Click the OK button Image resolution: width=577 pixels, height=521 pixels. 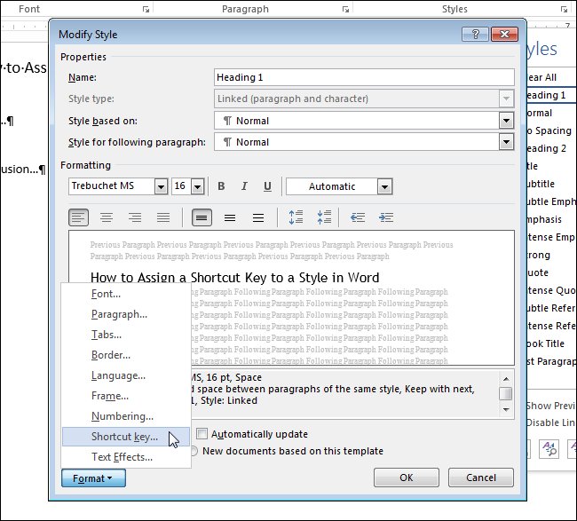tap(407, 478)
